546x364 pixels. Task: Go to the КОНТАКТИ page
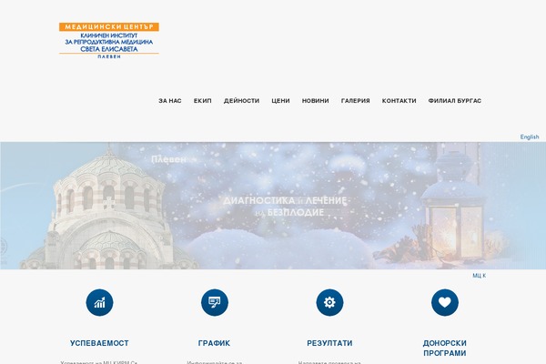(399, 101)
